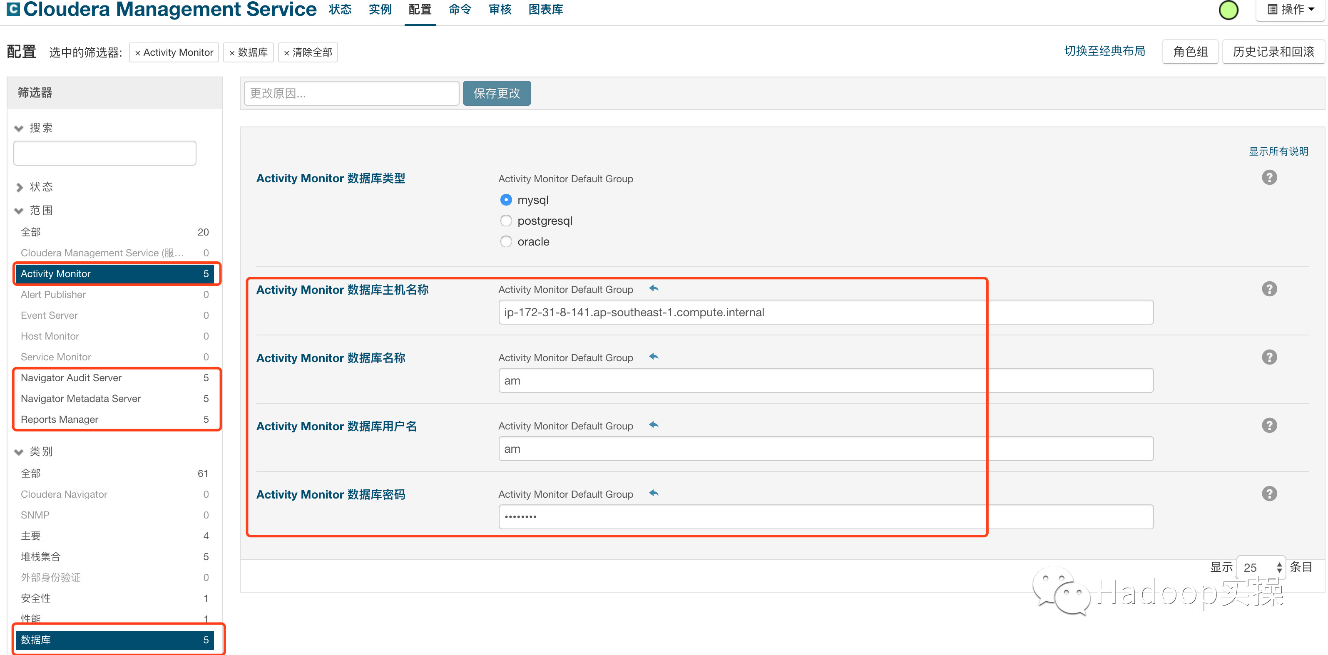Screen dimensions: 1328x655
Task: Click the database name field
Action: (826, 380)
